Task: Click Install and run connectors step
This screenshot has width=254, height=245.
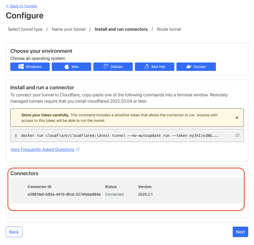Action: point(121,29)
